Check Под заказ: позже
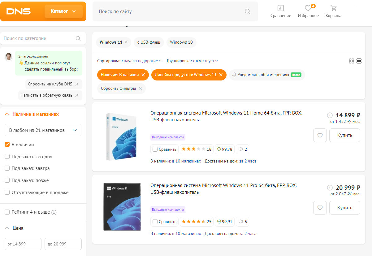This screenshot has width=372, height=256. tap(7, 180)
